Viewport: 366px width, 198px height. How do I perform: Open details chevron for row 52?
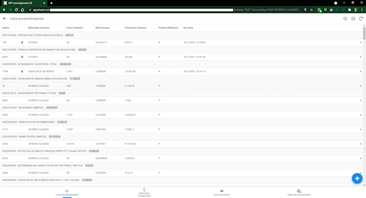coord(361,86)
